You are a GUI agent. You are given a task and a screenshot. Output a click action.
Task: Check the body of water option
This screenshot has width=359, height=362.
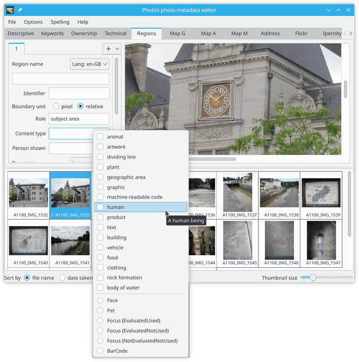tap(100, 288)
